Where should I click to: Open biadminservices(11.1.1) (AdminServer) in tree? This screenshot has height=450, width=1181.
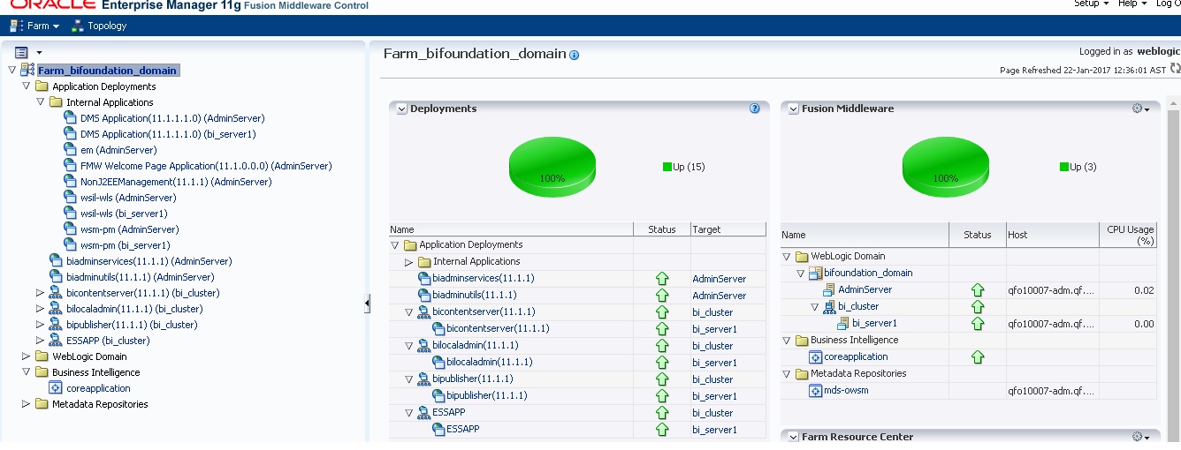coord(149,261)
